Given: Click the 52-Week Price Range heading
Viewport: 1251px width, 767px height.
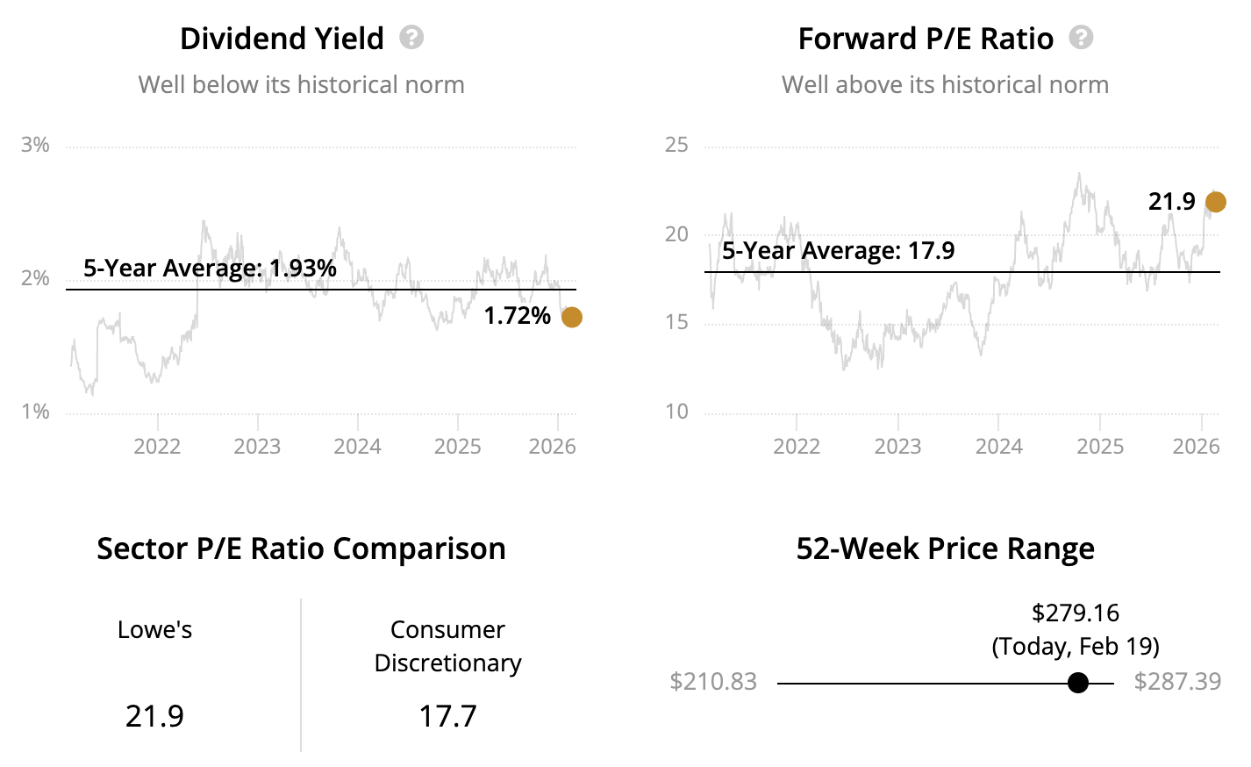Looking at the screenshot, I should pos(945,548).
